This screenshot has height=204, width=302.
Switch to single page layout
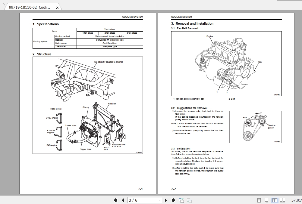pyautogui.click(x=259, y=200)
